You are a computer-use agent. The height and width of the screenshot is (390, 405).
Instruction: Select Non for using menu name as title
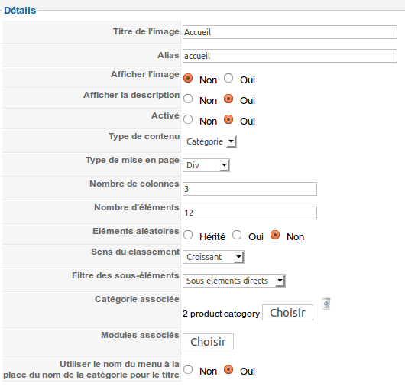click(188, 369)
